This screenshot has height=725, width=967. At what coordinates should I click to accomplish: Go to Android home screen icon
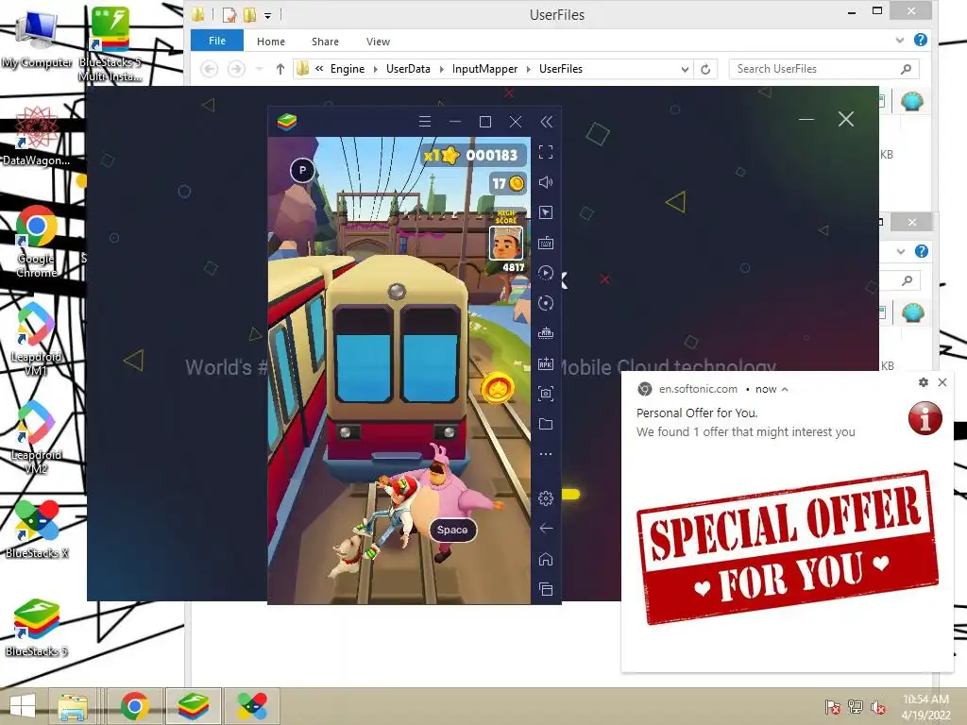[546, 559]
